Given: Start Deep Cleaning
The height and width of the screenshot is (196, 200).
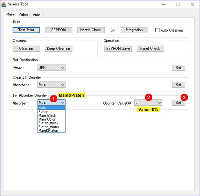Looking at the screenshot, I should [x=59, y=48].
